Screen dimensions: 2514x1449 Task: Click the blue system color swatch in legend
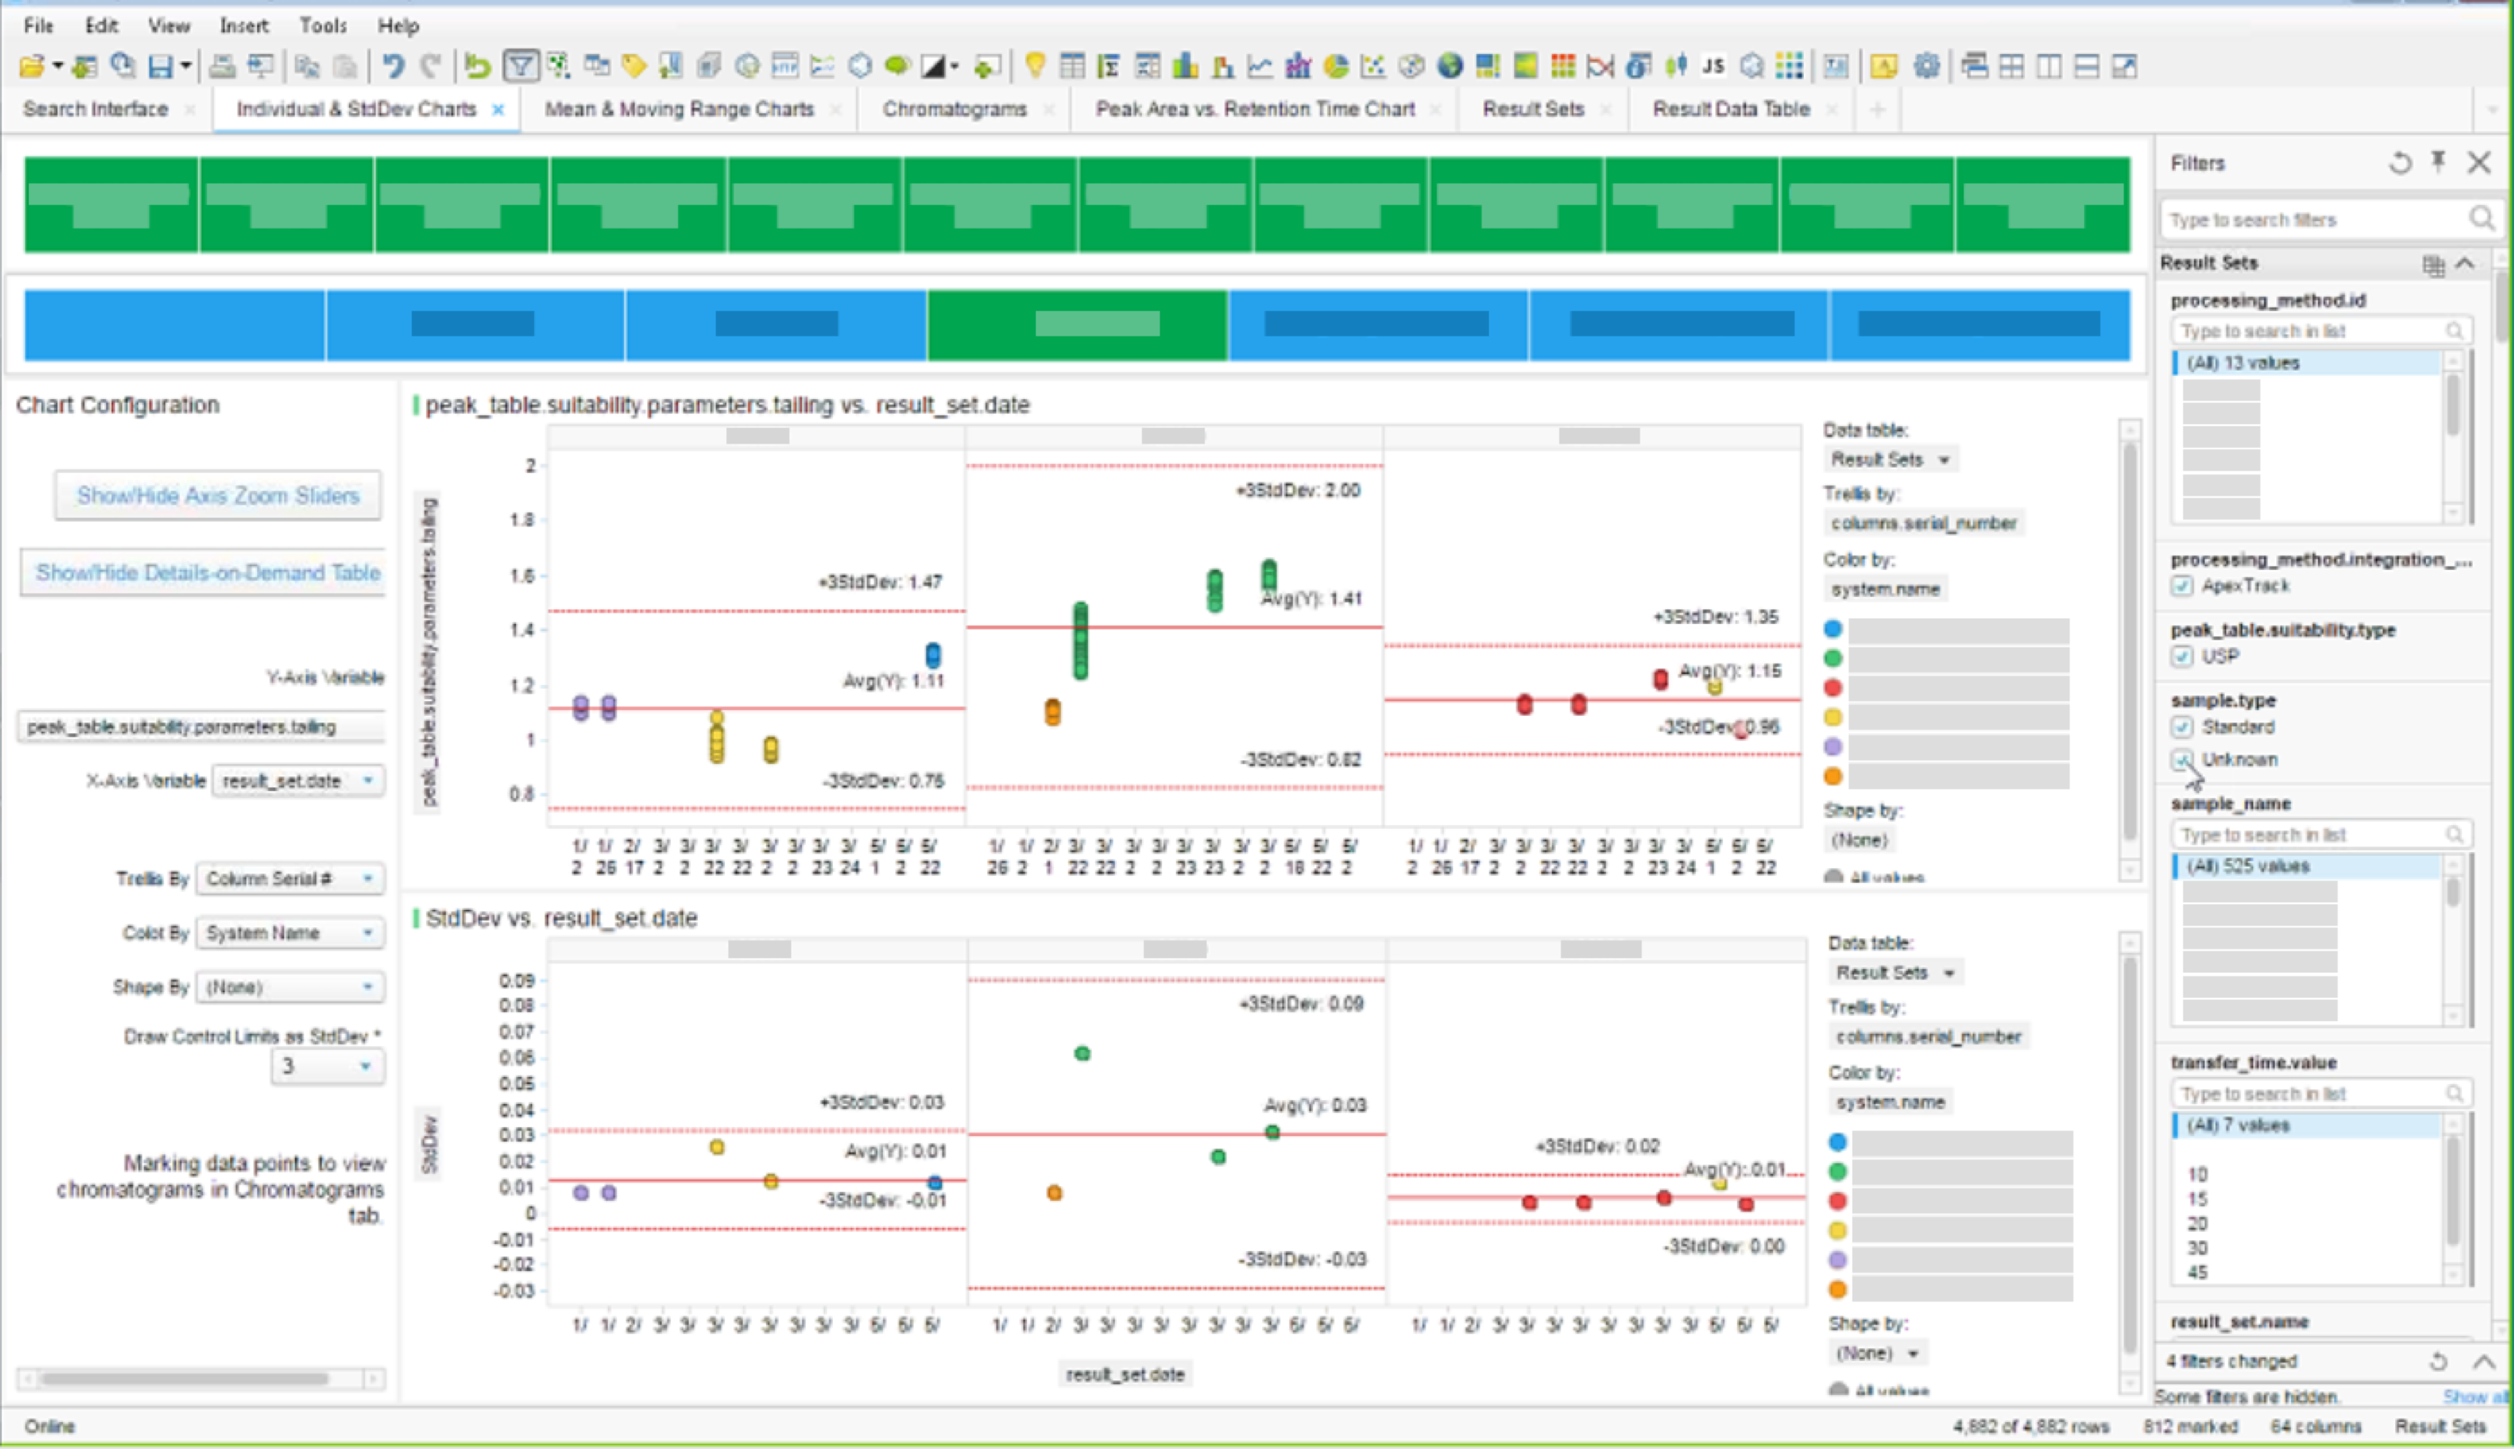(x=1833, y=629)
